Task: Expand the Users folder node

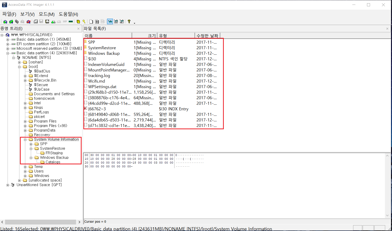Action: (25, 171)
